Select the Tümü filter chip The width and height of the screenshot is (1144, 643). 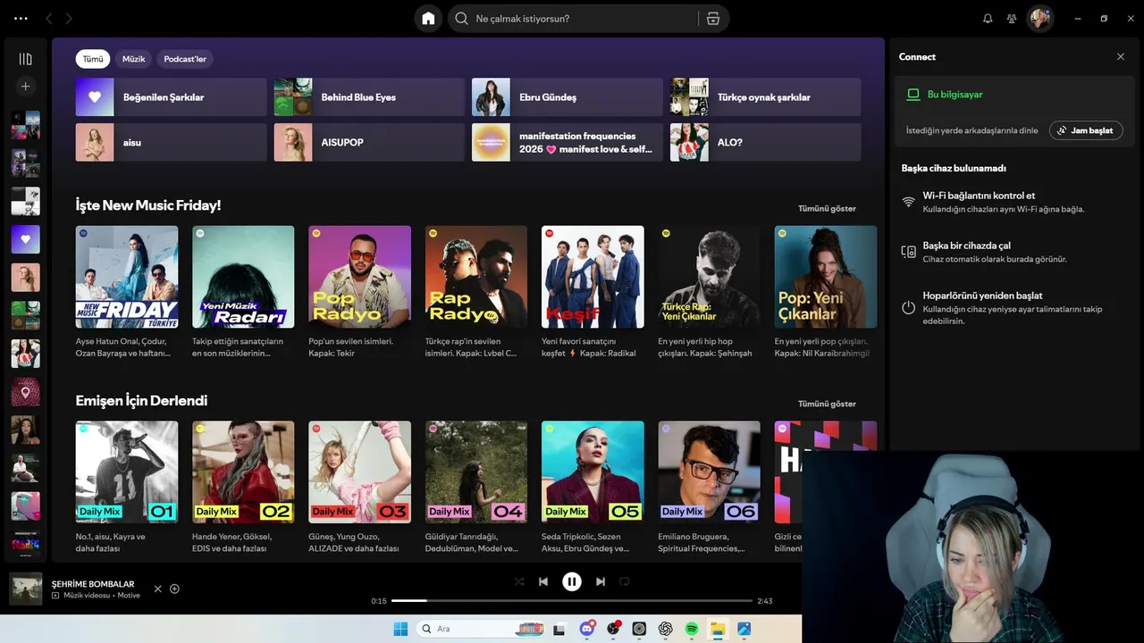[93, 59]
